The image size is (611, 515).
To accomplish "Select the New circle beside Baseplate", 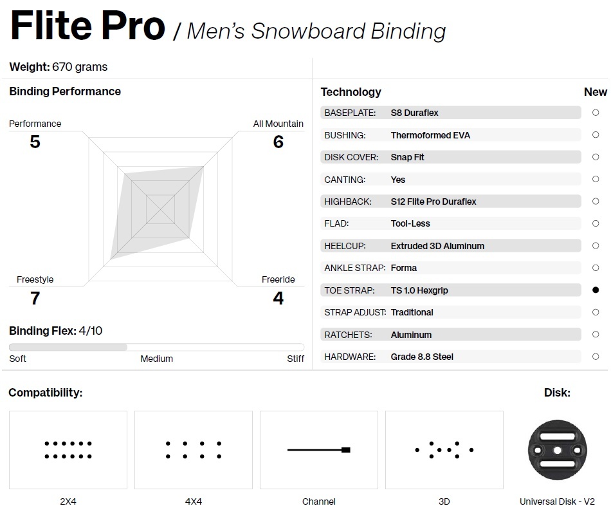I will [596, 113].
